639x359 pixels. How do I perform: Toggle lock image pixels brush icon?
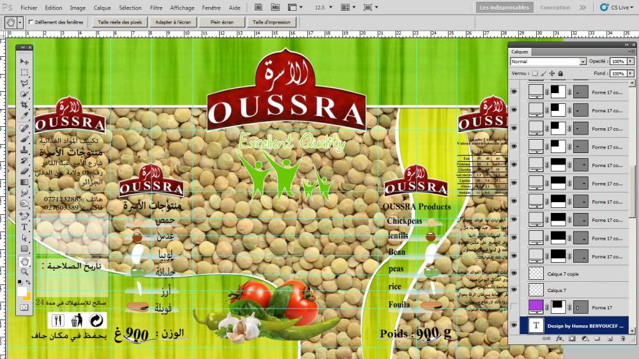[543, 73]
